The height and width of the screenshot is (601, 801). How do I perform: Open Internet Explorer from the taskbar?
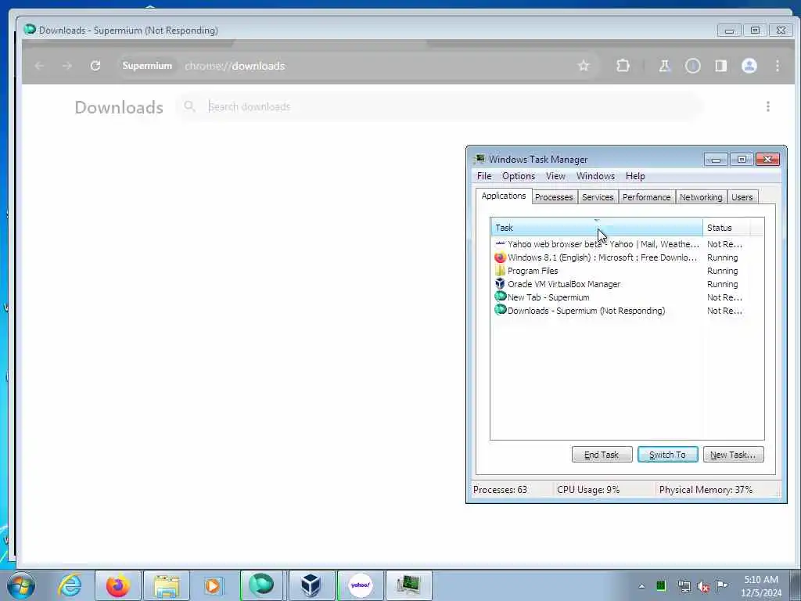(x=70, y=585)
